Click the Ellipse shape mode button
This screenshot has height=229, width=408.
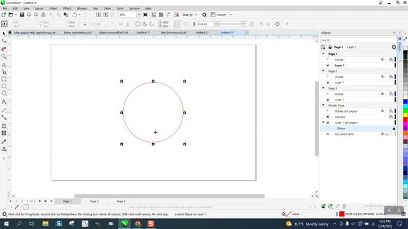click(138, 24)
